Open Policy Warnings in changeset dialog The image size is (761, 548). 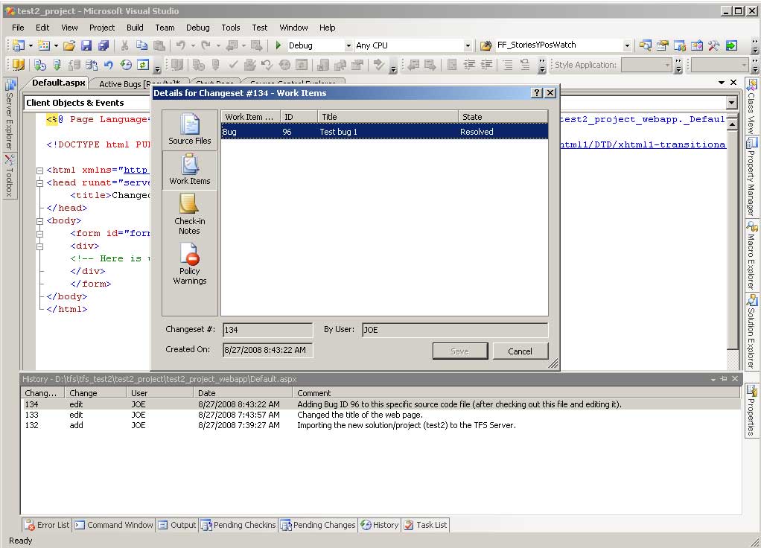(189, 264)
